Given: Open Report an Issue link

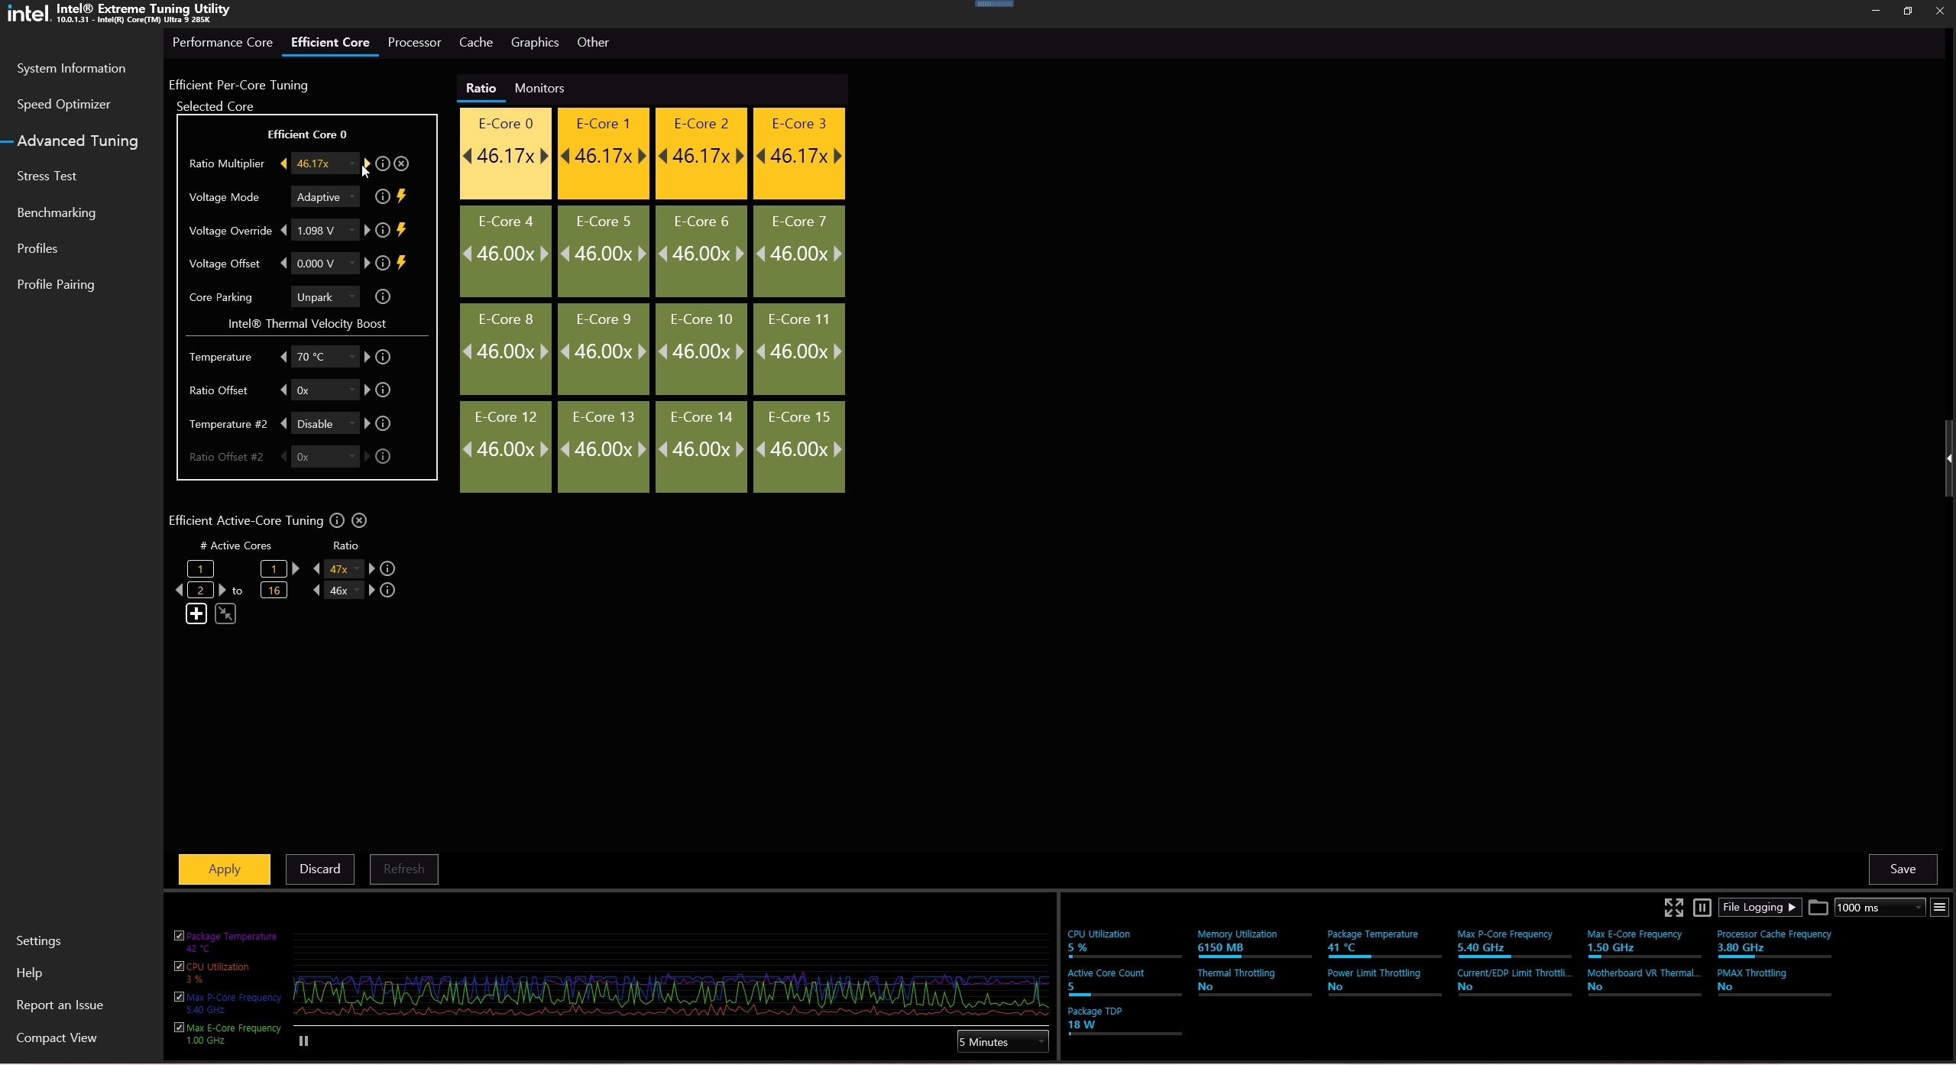Looking at the screenshot, I should [60, 1005].
